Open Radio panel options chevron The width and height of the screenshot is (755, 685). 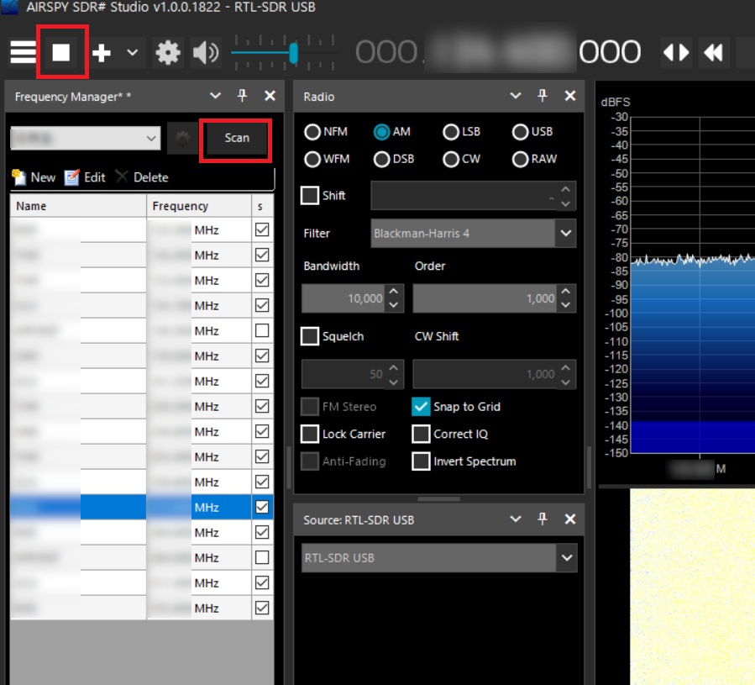click(x=515, y=96)
